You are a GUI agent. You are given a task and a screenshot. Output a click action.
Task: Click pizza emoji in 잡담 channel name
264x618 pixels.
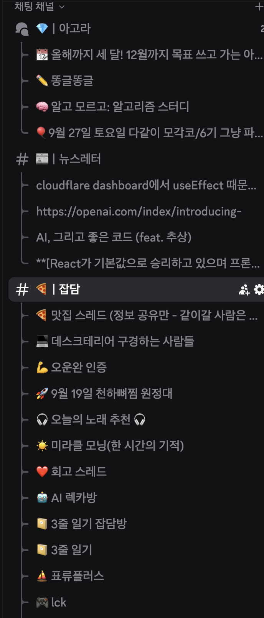tap(41, 289)
